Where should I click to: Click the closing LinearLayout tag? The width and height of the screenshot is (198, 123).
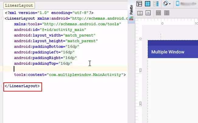[x=22, y=86]
